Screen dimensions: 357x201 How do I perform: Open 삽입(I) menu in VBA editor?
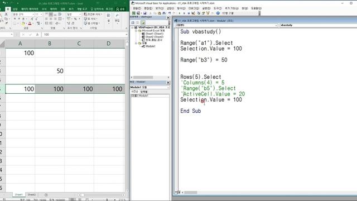pos(170,8)
